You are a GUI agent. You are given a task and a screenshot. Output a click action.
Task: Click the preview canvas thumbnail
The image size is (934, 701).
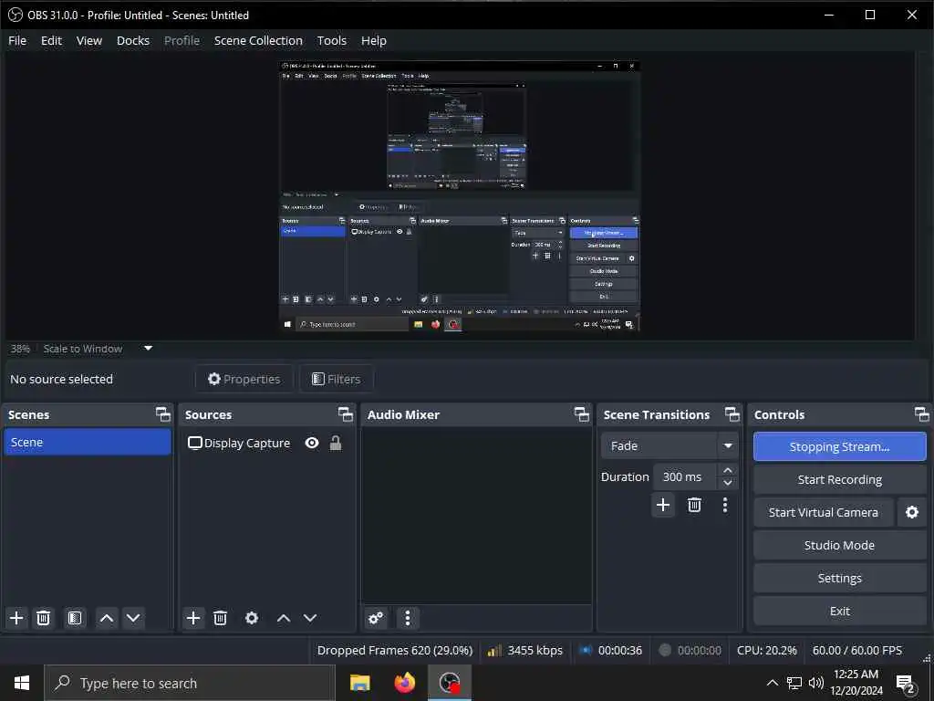tap(460, 196)
